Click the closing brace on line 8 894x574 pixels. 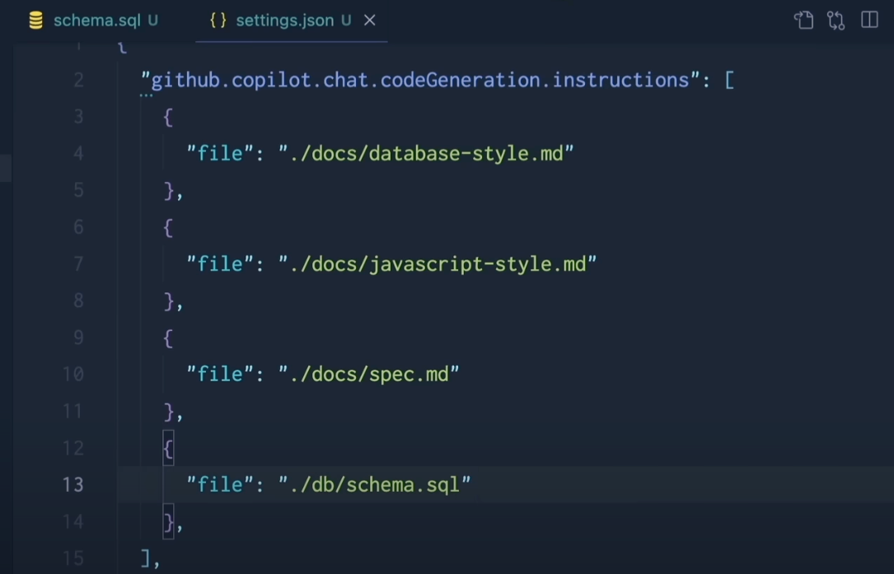click(x=168, y=301)
